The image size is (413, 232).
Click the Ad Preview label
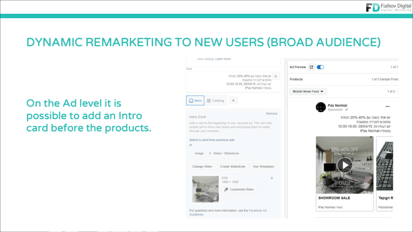(x=298, y=67)
